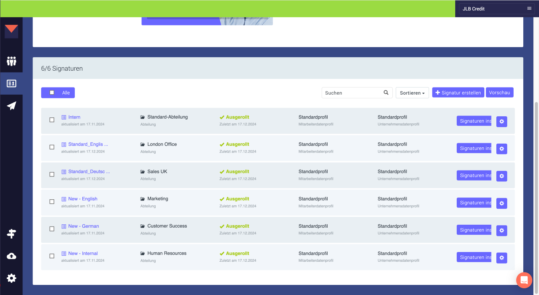
Task: Click the Ausgerollt status in Intern row
Action: 235,117
